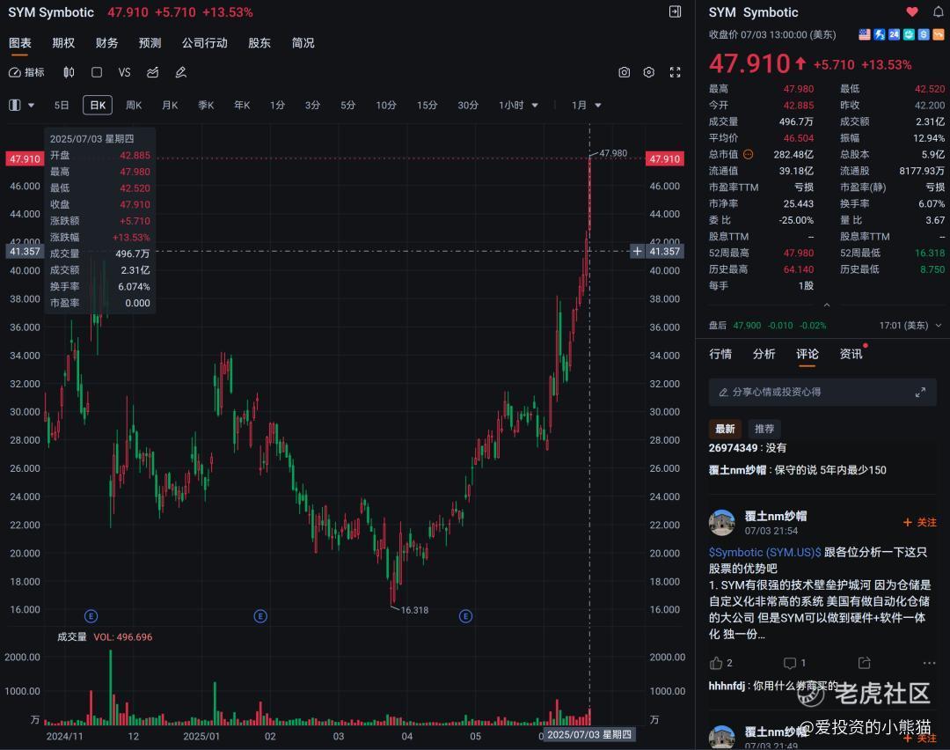Switch to 股东 tab

tap(259, 43)
